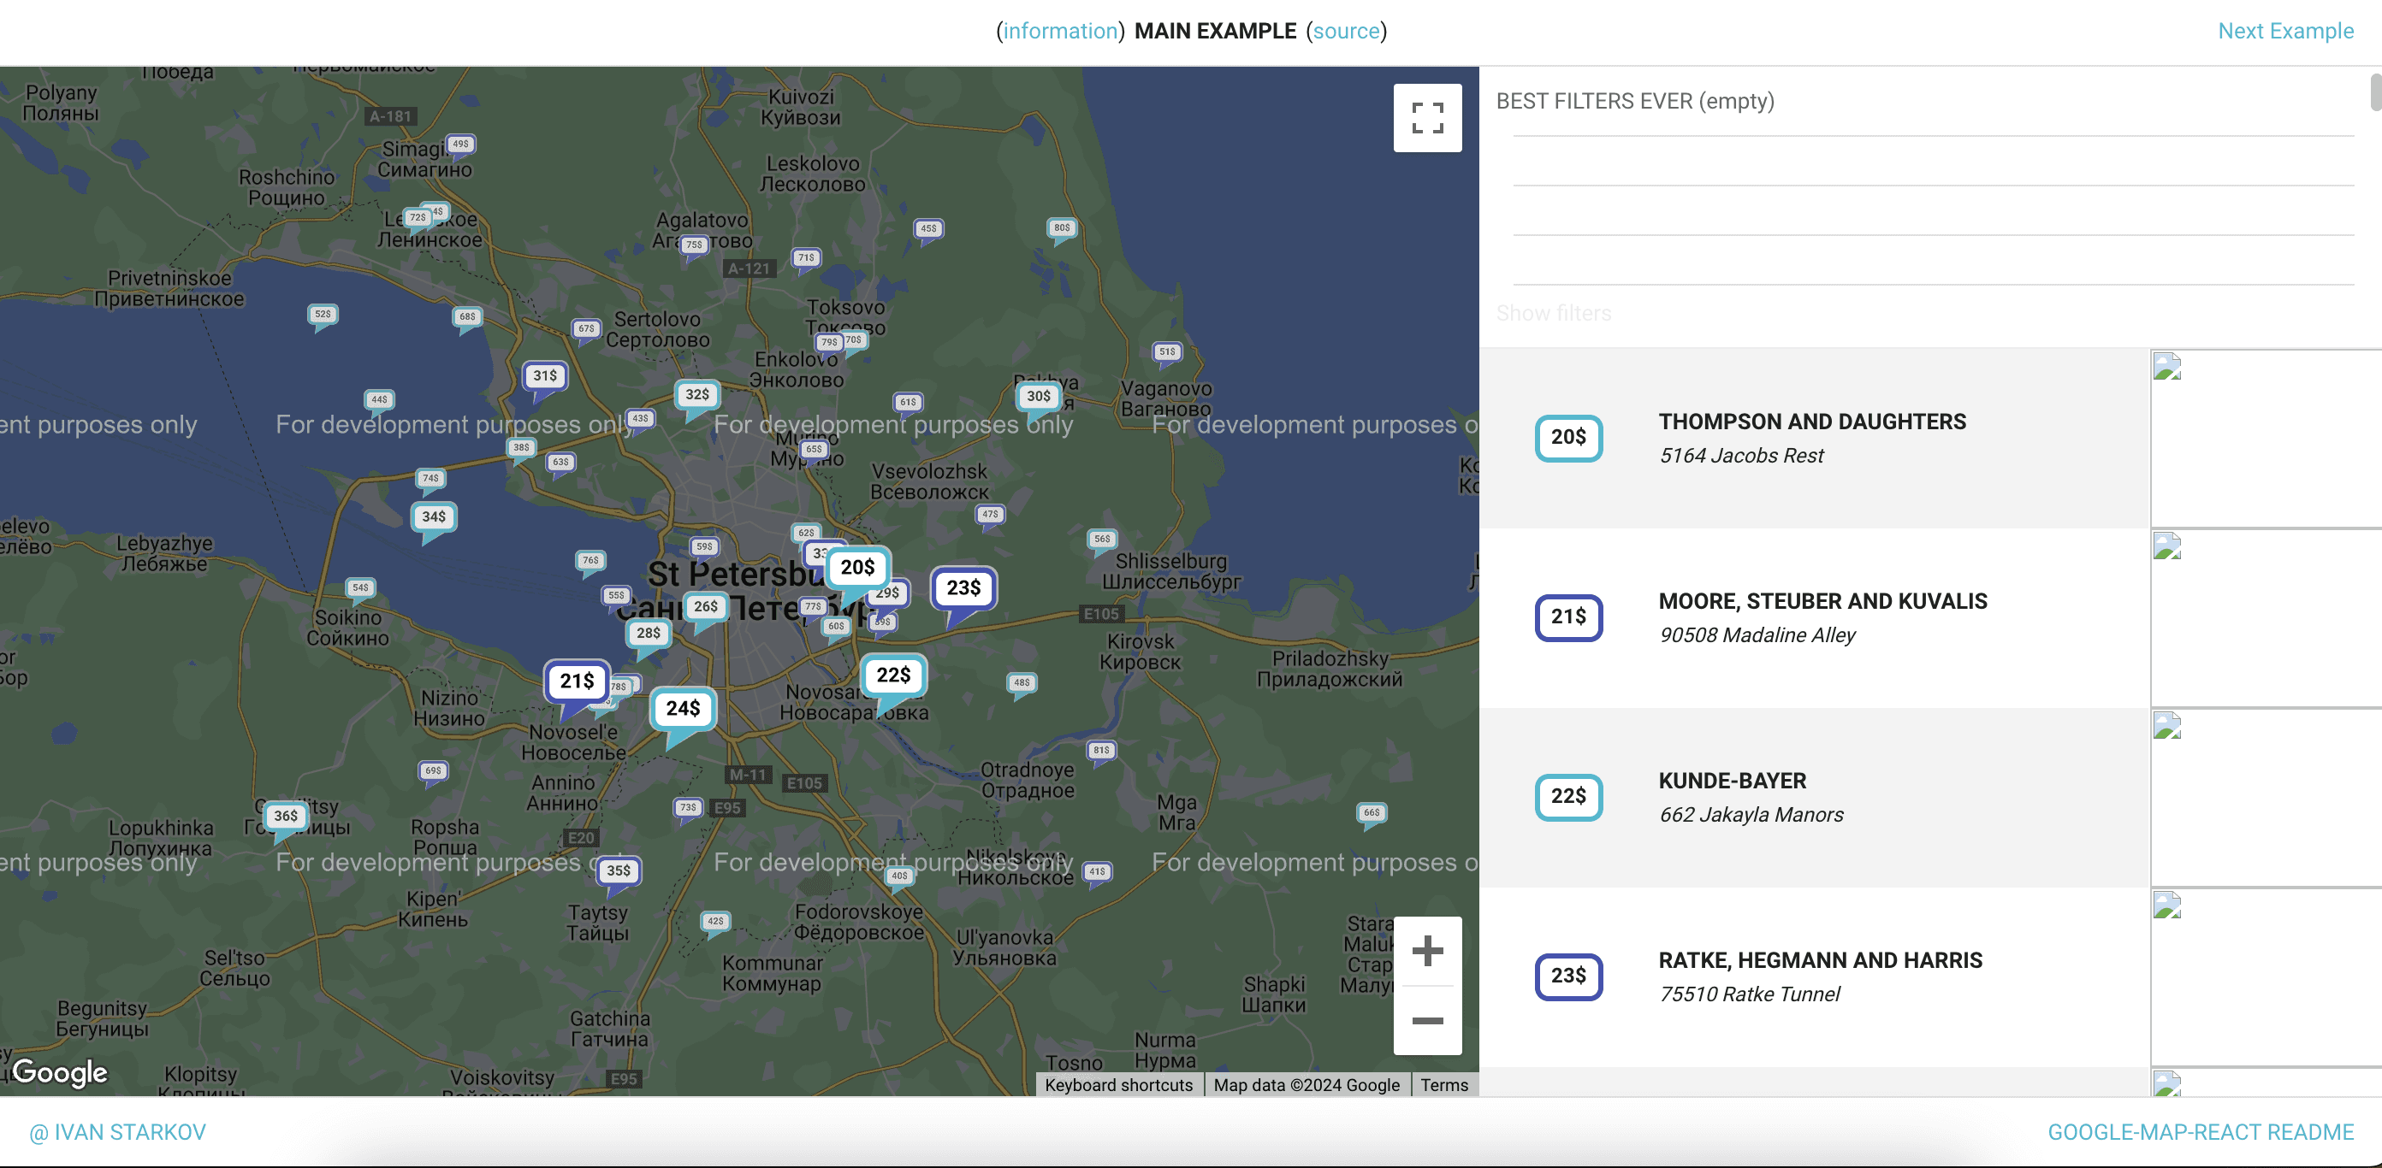Screen dimensions: 2382x1168
Task: Open the 22$ map marker
Action: tap(892, 675)
